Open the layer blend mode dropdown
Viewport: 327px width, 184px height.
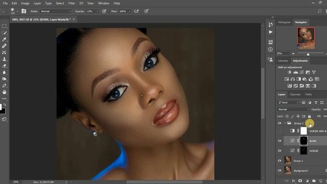point(293,109)
